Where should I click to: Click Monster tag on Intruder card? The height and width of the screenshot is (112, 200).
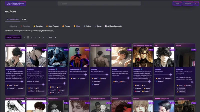pos(187,86)
